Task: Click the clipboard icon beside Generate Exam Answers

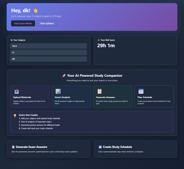Action: click(x=13, y=147)
